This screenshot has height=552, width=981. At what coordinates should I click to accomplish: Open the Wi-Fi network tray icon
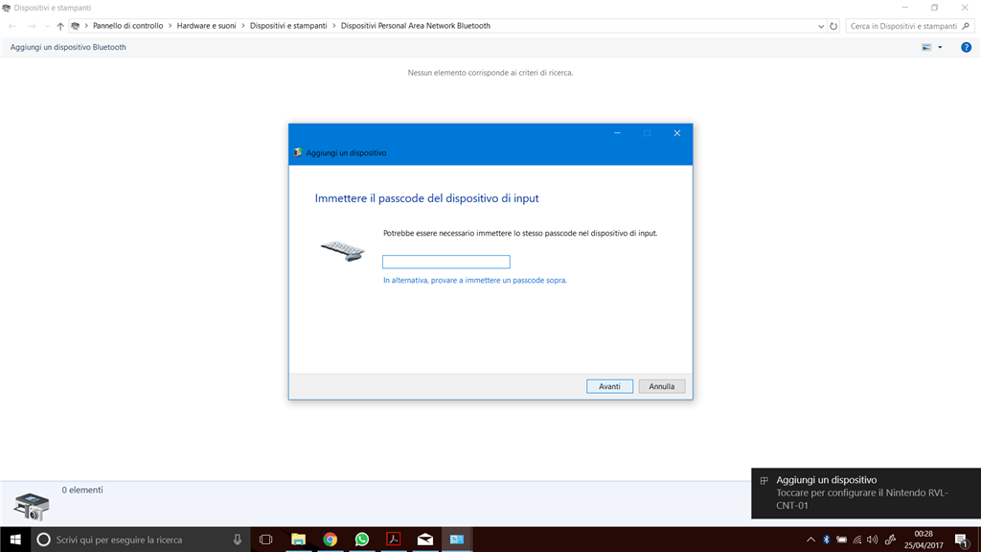click(x=857, y=540)
